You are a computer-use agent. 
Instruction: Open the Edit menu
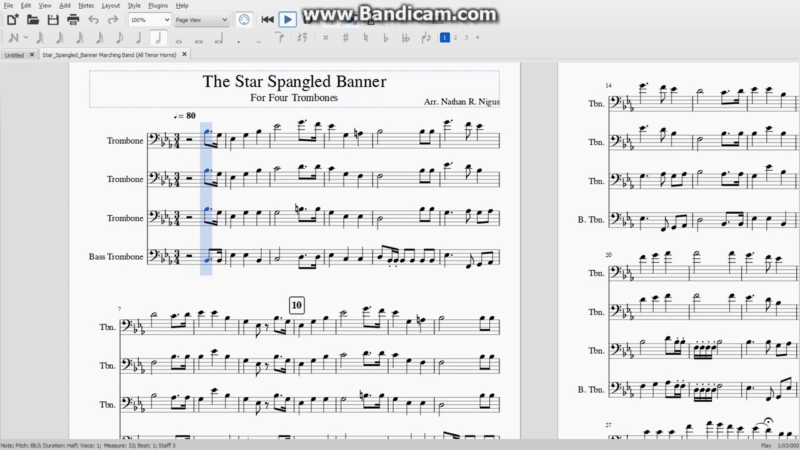(26, 6)
